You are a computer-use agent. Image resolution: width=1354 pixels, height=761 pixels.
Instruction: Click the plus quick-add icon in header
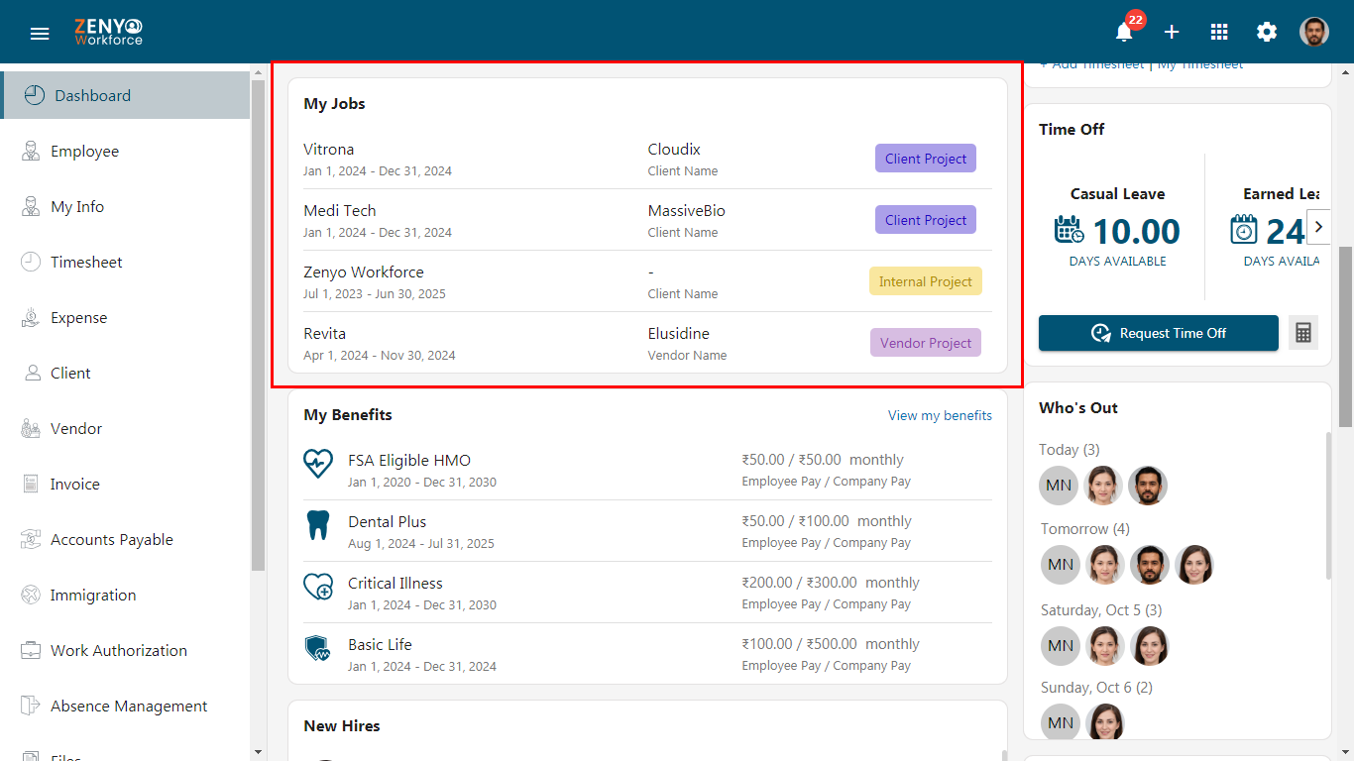point(1172,32)
